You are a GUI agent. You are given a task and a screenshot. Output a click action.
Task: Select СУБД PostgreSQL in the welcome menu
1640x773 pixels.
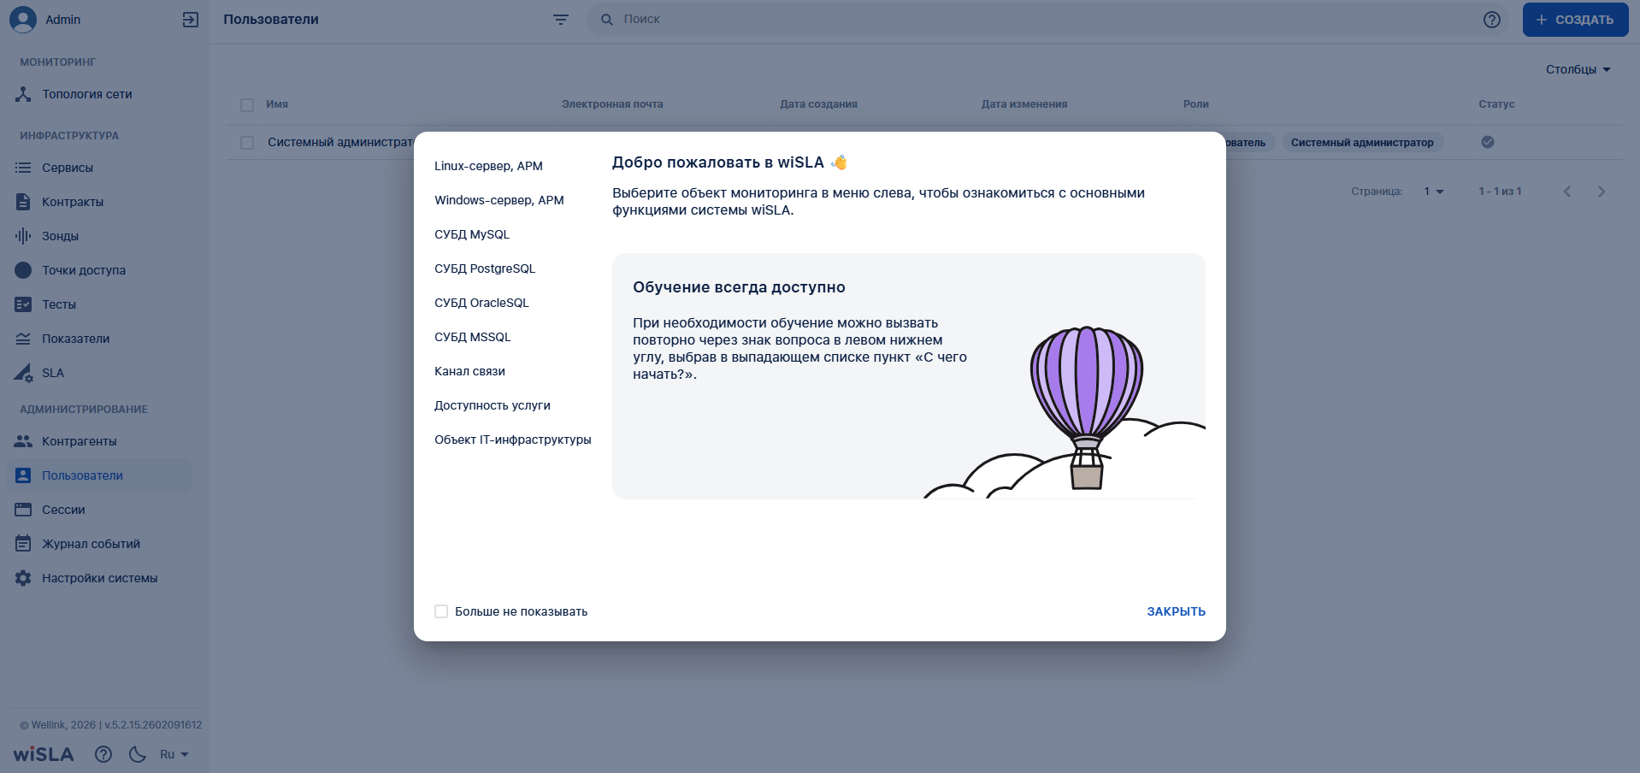click(485, 268)
